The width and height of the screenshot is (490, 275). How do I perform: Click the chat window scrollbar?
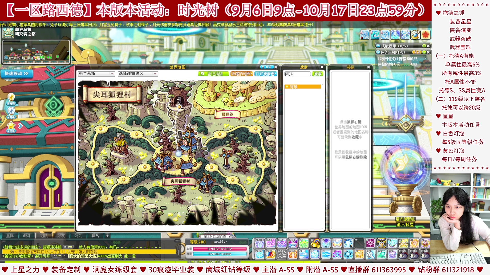pos(178,251)
